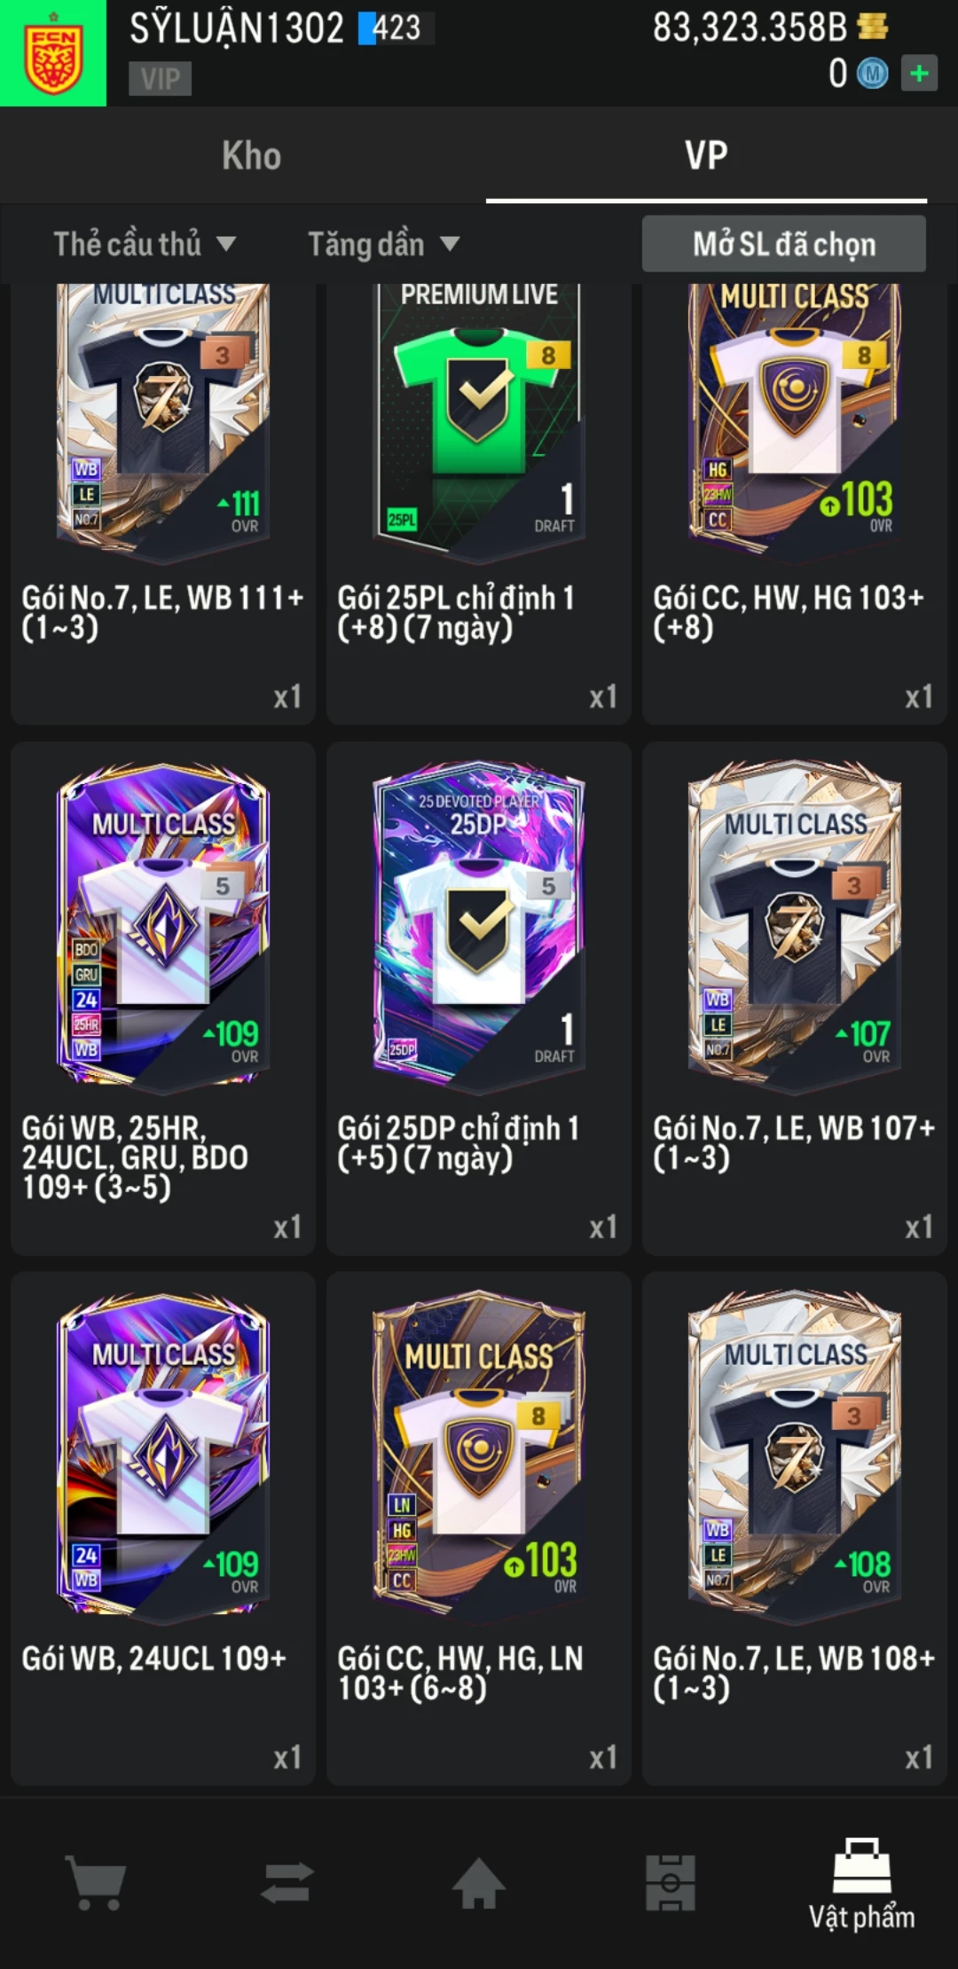Select Gói 25DP chỉ định 1 pack
958x1969 pixels.
click(479, 999)
